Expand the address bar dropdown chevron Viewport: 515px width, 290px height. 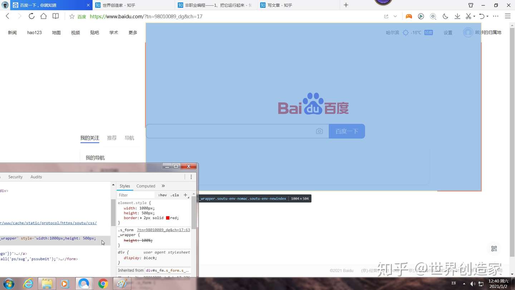coord(395,16)
